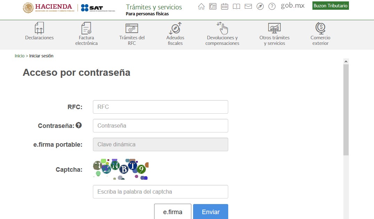Image resolution: width=374 pixels, height=219 pixels.
Task: Click the Para personas físicas text
Action: coord(147,14)
